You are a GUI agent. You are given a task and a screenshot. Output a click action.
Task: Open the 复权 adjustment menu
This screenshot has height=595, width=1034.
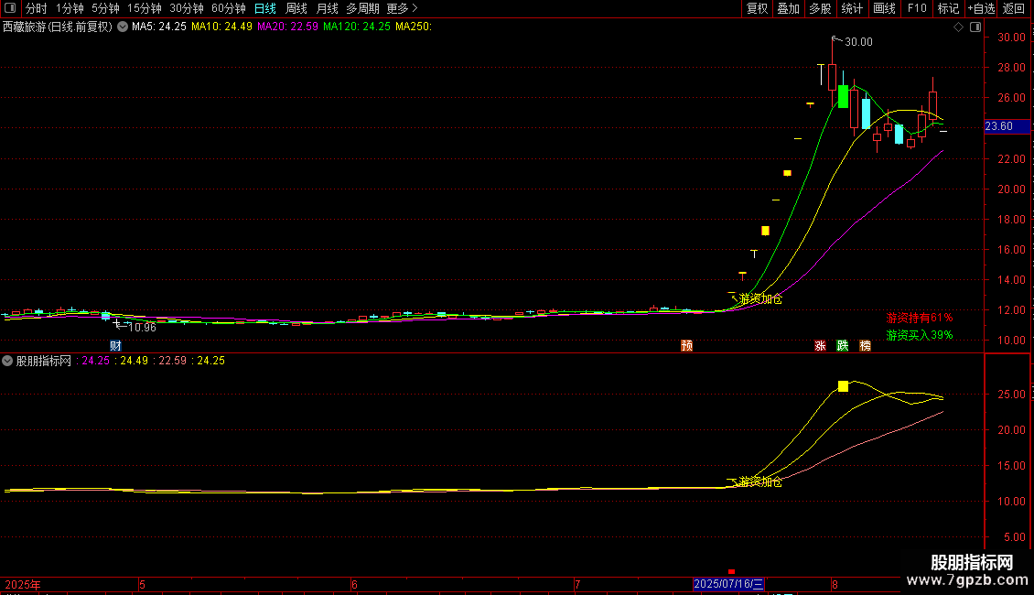[757, 8]
